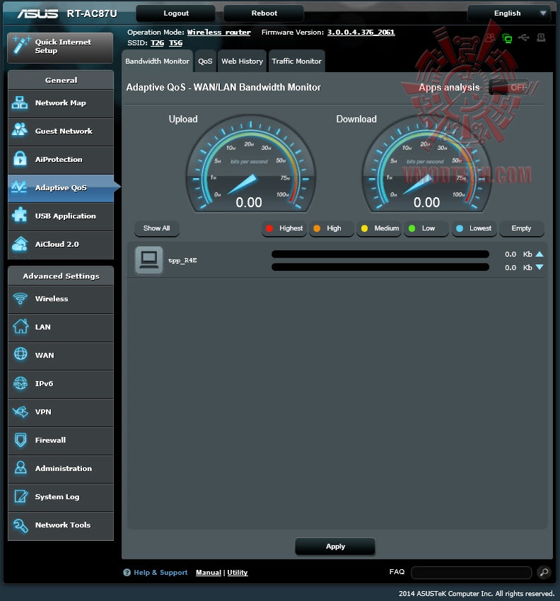The image size is (560, 601).
Task: Click the Adaptive QoS graph icon
Action: (x=19, y=187)
